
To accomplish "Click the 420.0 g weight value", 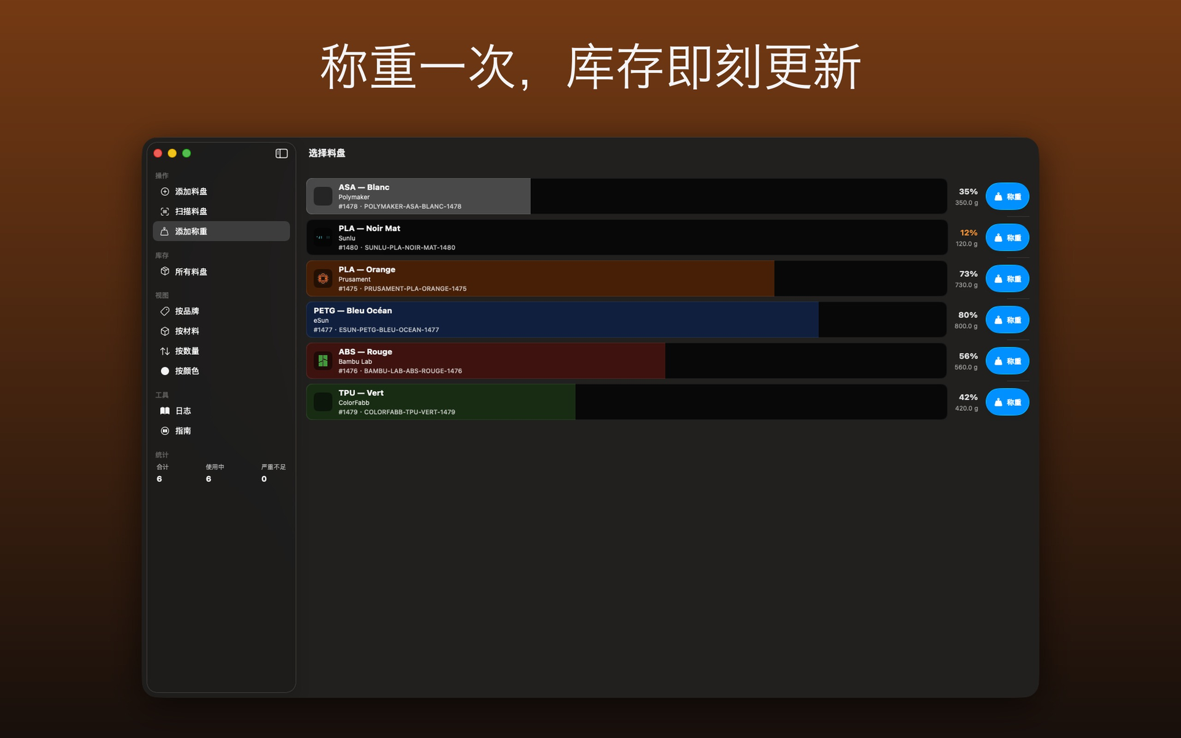I will pos(966,409).
